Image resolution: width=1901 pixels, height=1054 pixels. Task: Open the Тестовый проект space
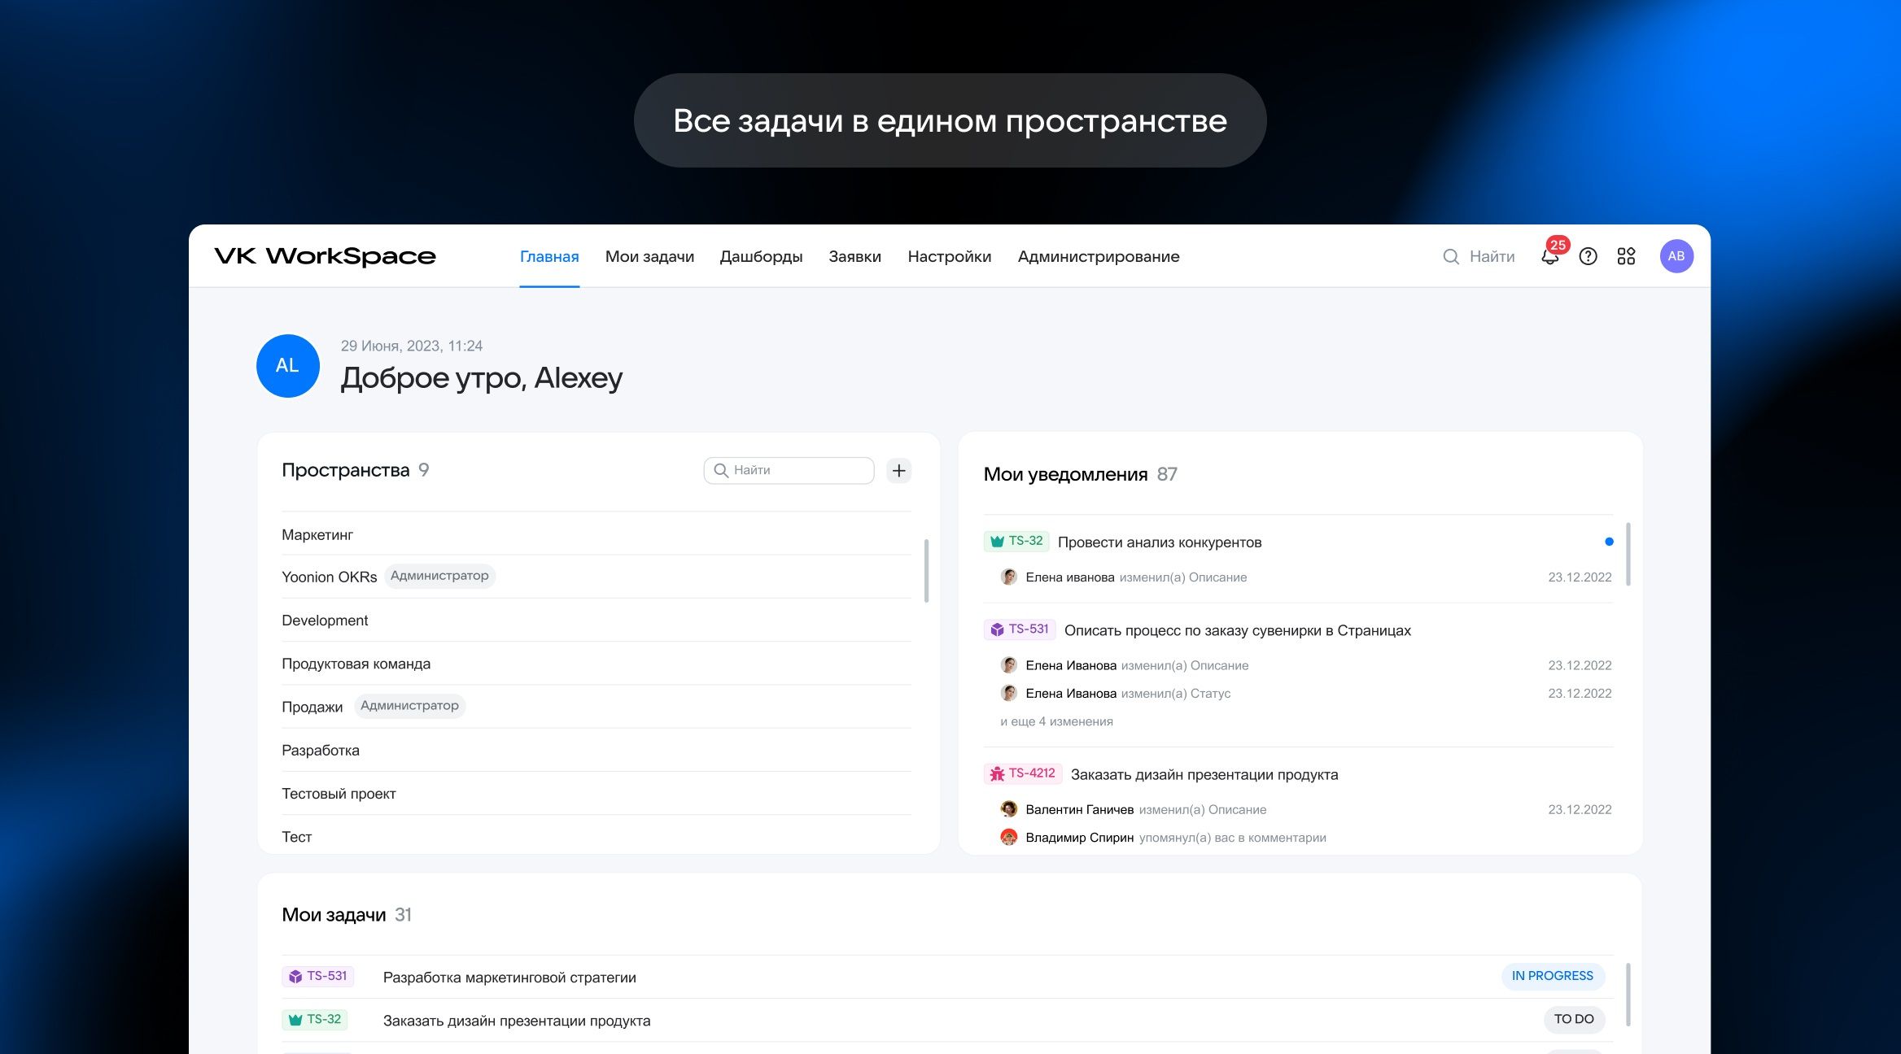[x=597, y=793]
